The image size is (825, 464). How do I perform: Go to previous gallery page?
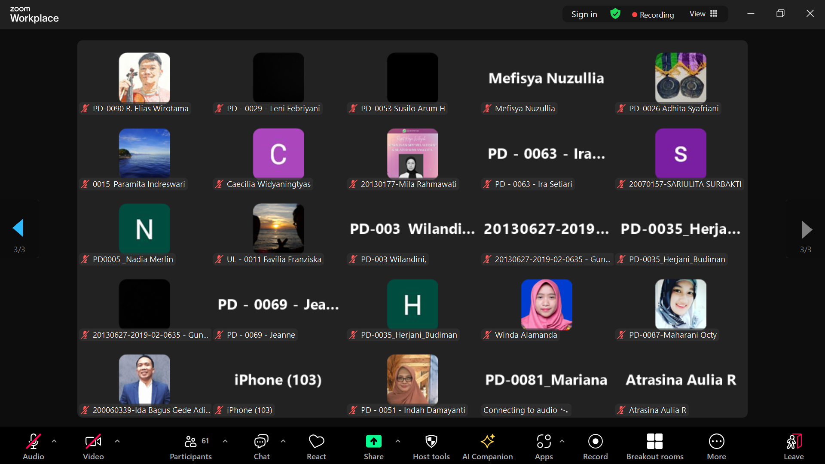click(18, 228)
